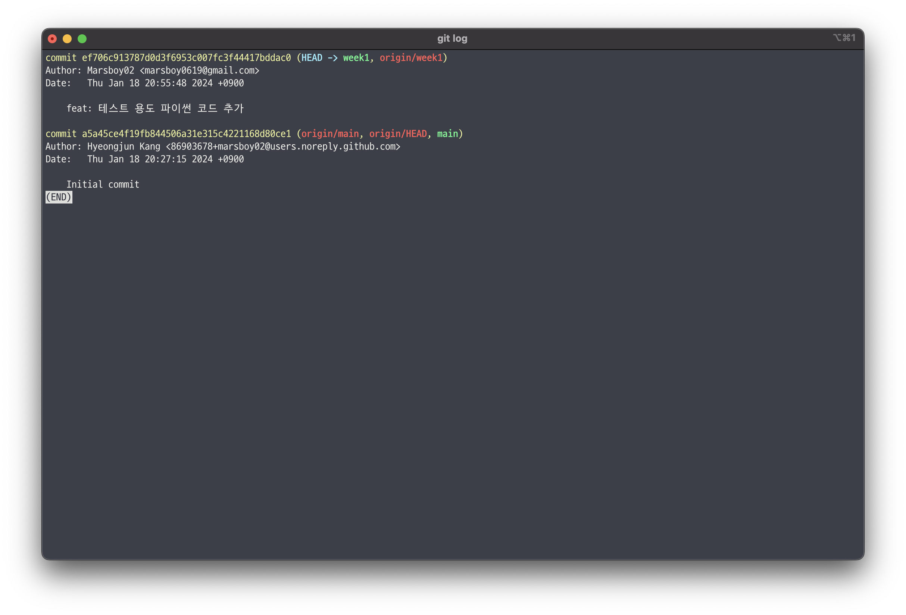Click the 'Initial commit' message text
906x615 pixels.
103,184
